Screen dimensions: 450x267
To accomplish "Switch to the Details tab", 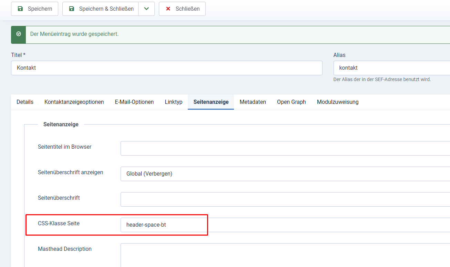I will pos(25,102).
